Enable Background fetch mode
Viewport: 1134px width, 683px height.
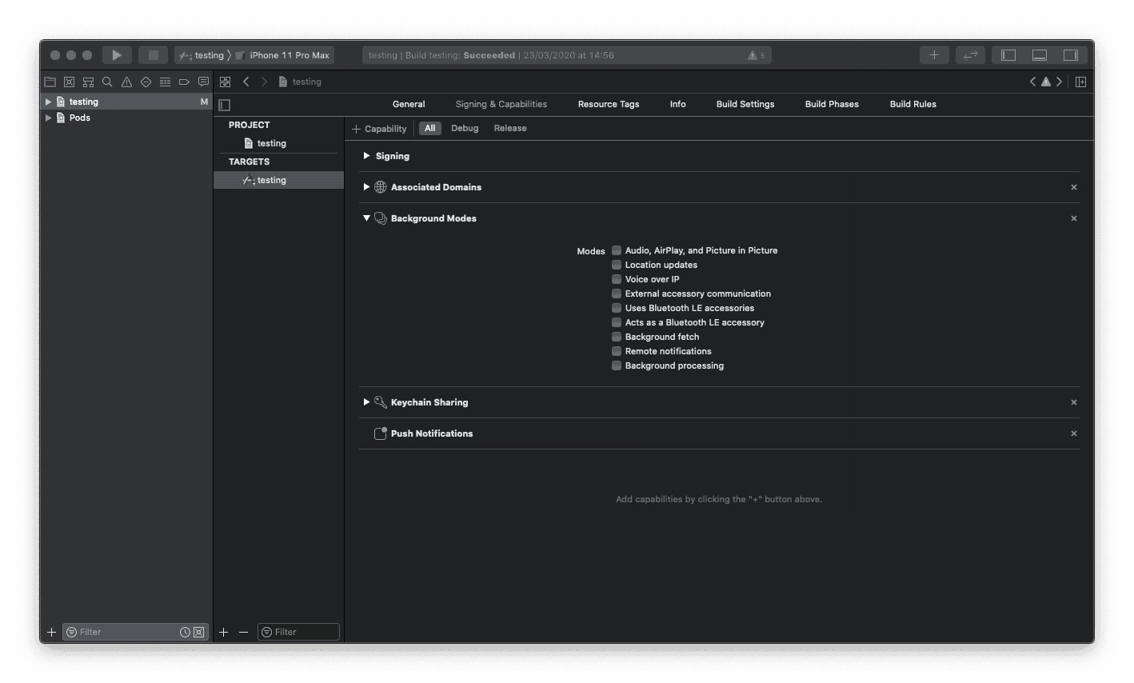coord(617,337)
